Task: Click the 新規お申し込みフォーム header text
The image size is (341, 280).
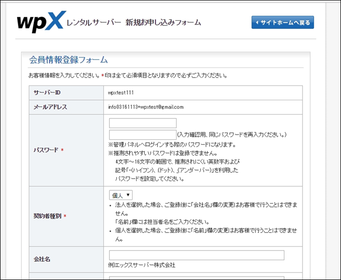Action: (163, 22)
